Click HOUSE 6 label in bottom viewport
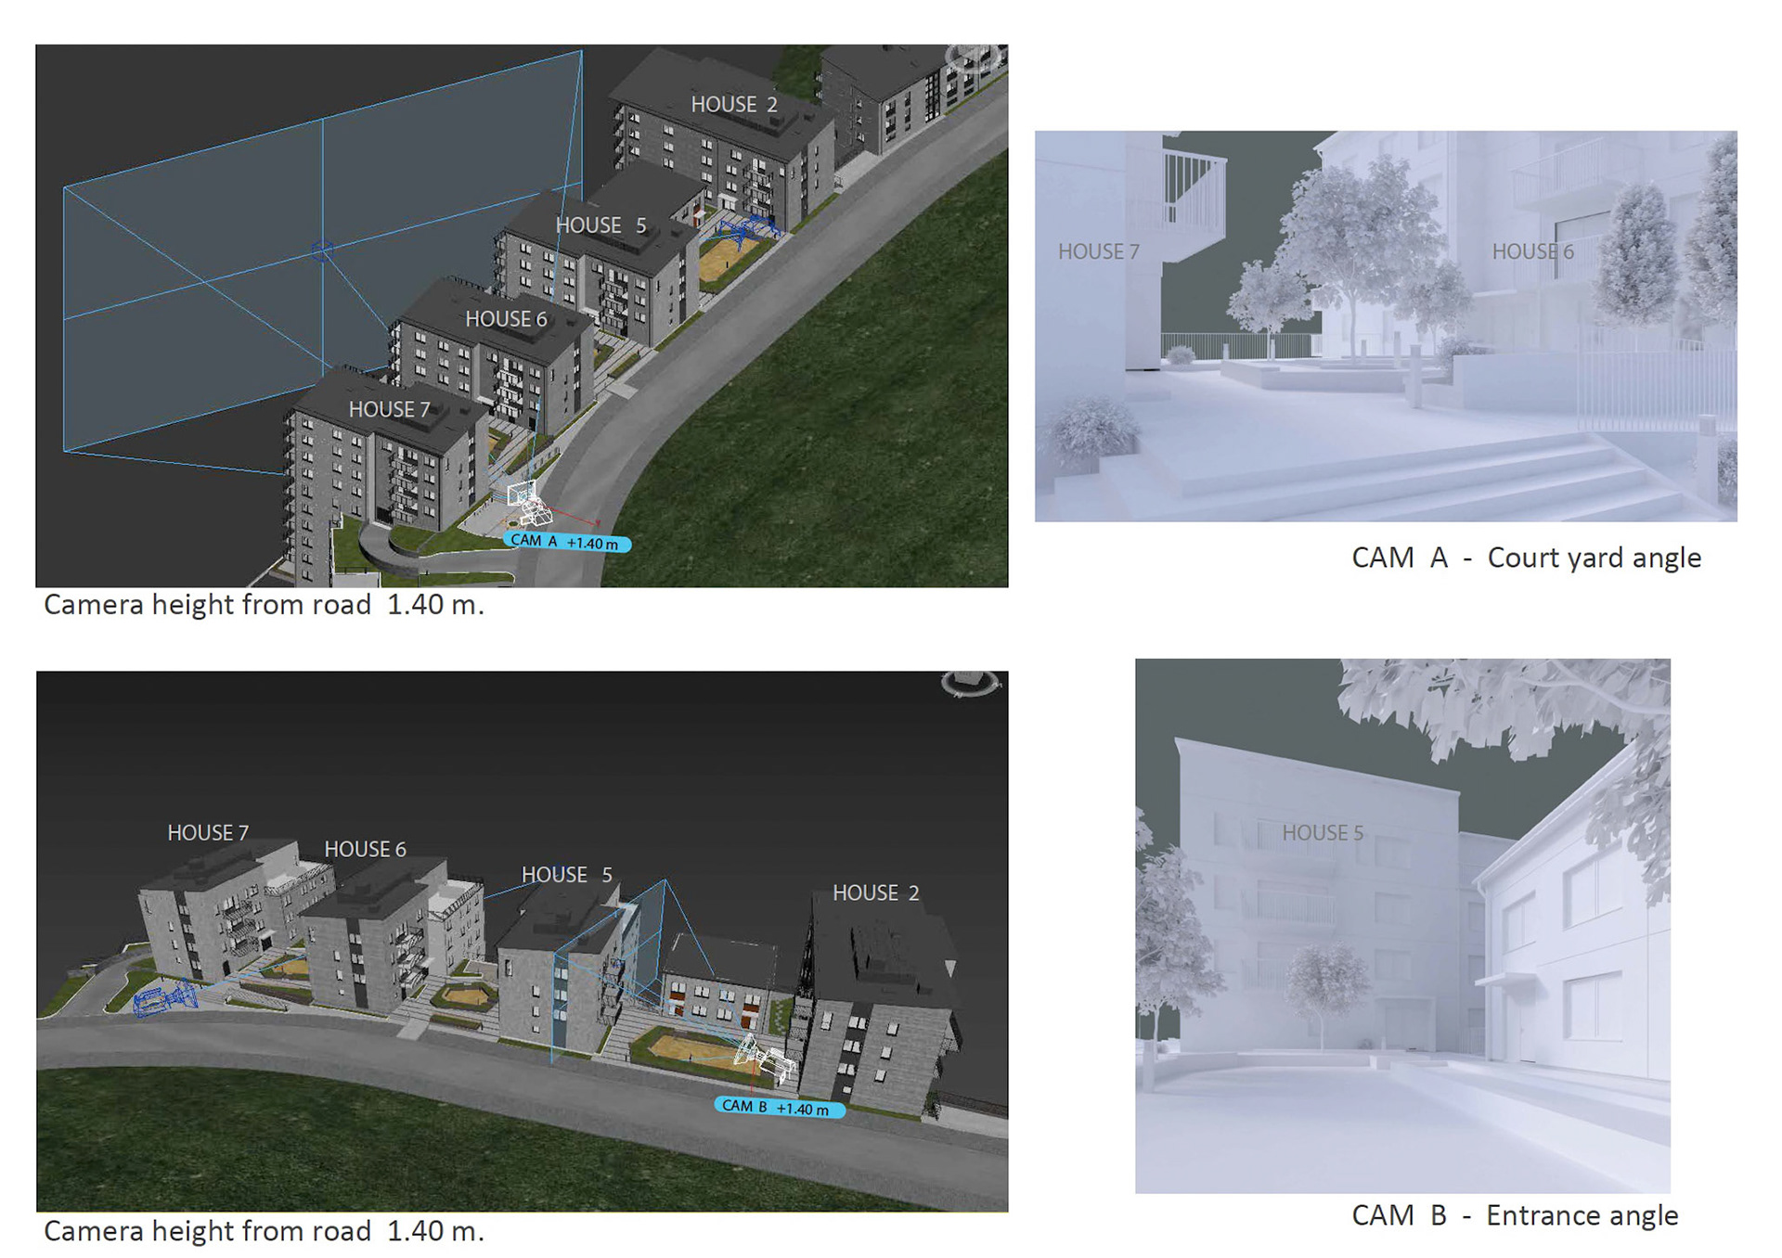 point(365,849)
